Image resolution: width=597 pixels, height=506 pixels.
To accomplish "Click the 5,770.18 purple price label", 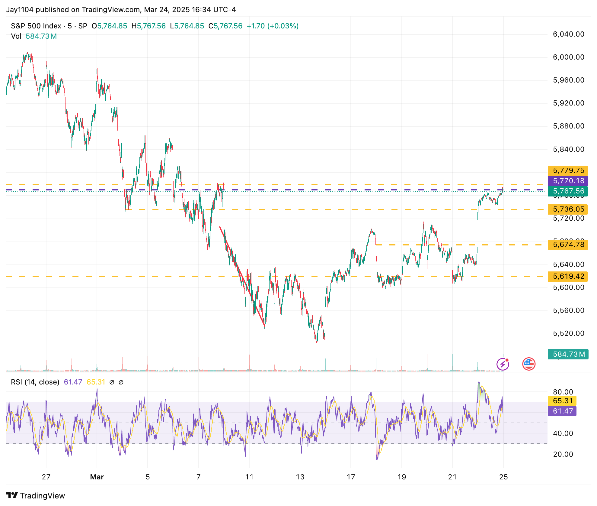I will (x=568, y=181).
